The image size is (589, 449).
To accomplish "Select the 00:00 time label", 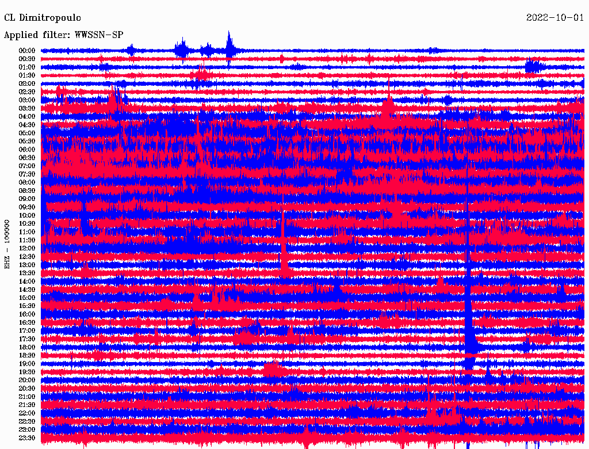I will click(27, 51).
